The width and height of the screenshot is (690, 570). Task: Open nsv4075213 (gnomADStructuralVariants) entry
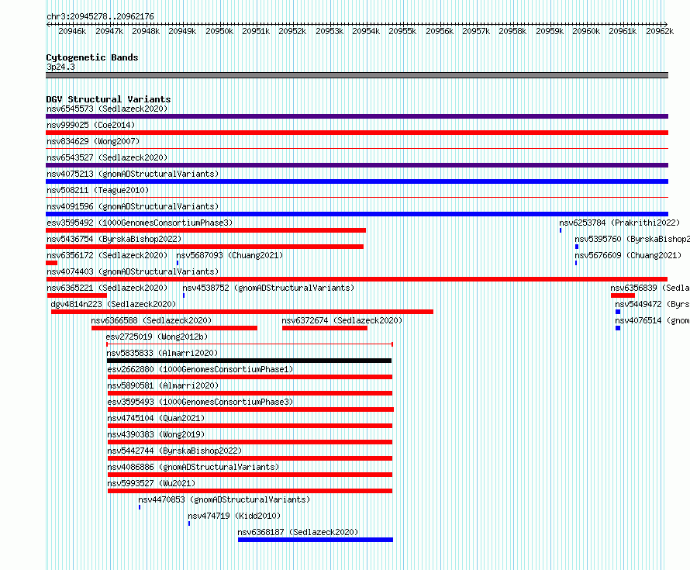tap(133, 174)
